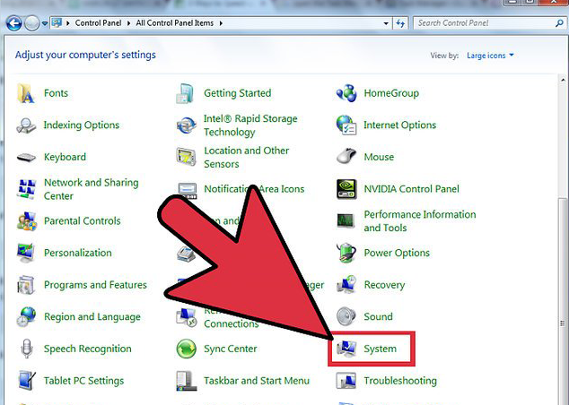
Task: Click Programs and Features icon
Action: (26, 285)
